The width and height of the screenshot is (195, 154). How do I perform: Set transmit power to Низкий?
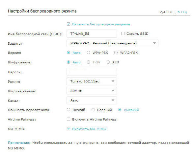click(x=69, y=110)
